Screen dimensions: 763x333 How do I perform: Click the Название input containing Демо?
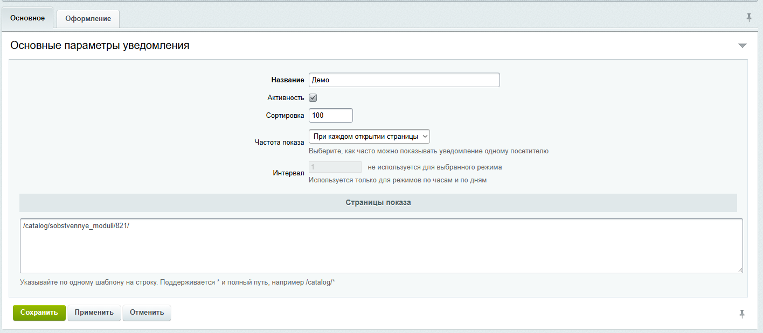coord(404,80)
